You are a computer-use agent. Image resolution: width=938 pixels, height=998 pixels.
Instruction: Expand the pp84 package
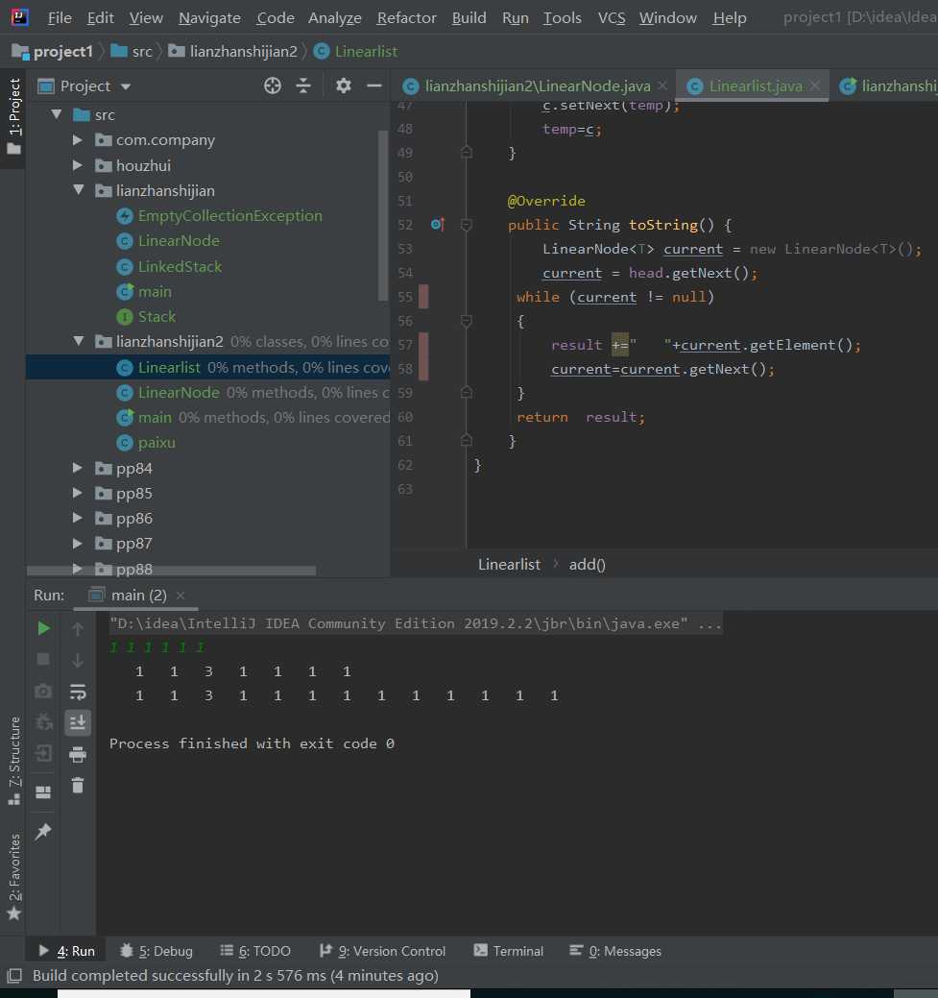(78, 468)
